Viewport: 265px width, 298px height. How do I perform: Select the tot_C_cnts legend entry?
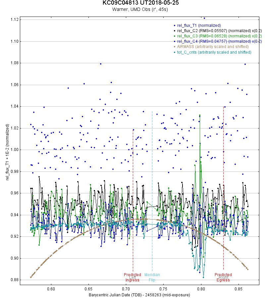coord(214,52)
